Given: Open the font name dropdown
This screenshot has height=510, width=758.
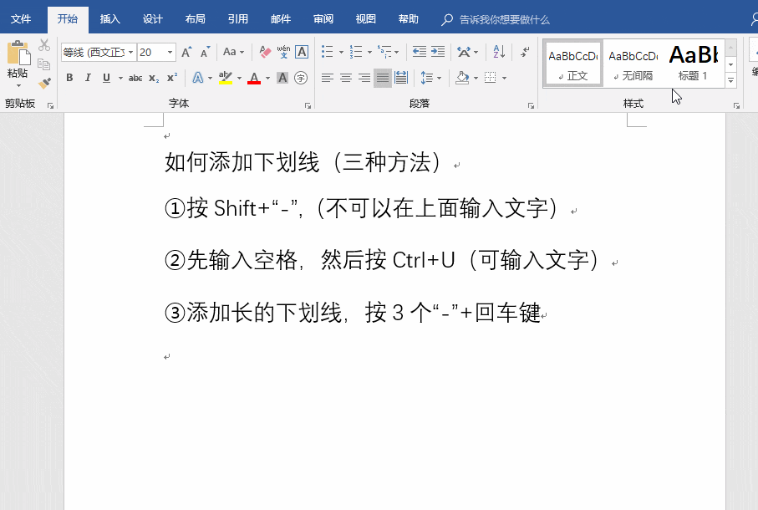Looking at the screenshot, I should [x=130, y=52].
